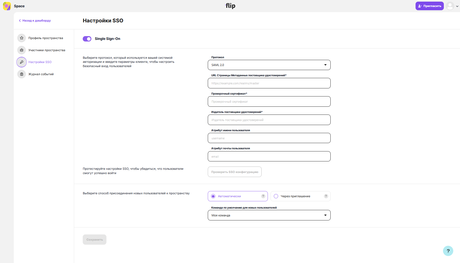Click the people icon for Участники пространства

point(22,50)
